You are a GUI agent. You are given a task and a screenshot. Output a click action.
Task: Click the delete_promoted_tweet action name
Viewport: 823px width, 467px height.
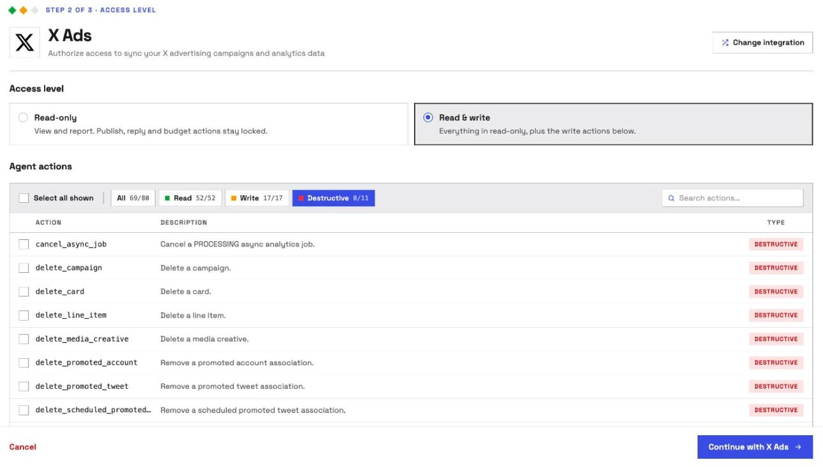tap(82, 386)
